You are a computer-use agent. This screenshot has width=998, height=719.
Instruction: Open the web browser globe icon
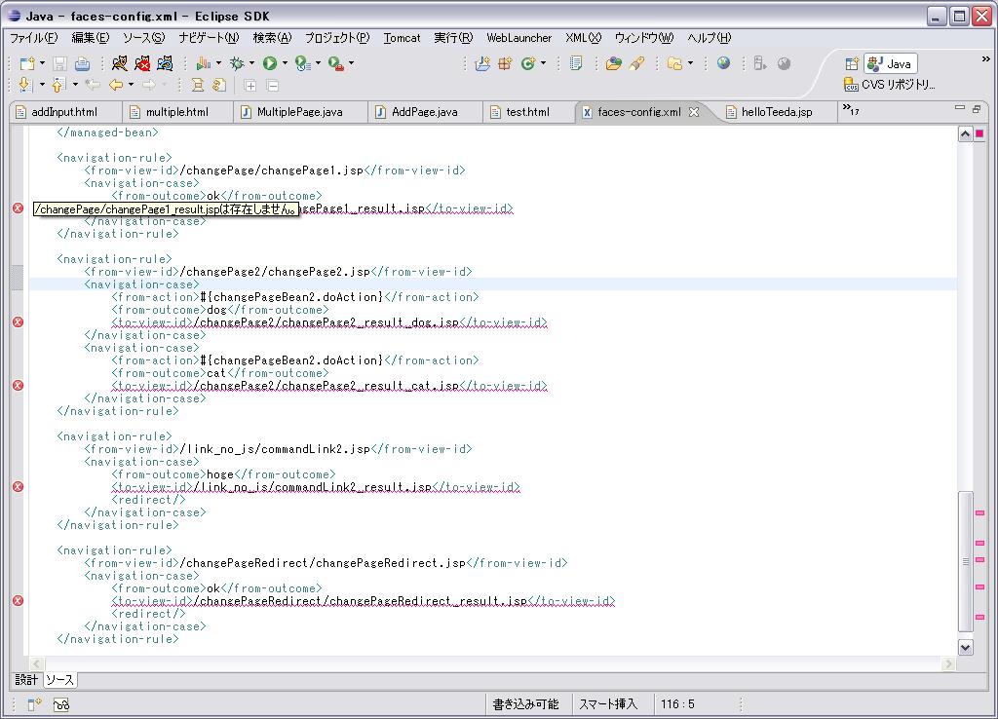[x=723, y=63]
